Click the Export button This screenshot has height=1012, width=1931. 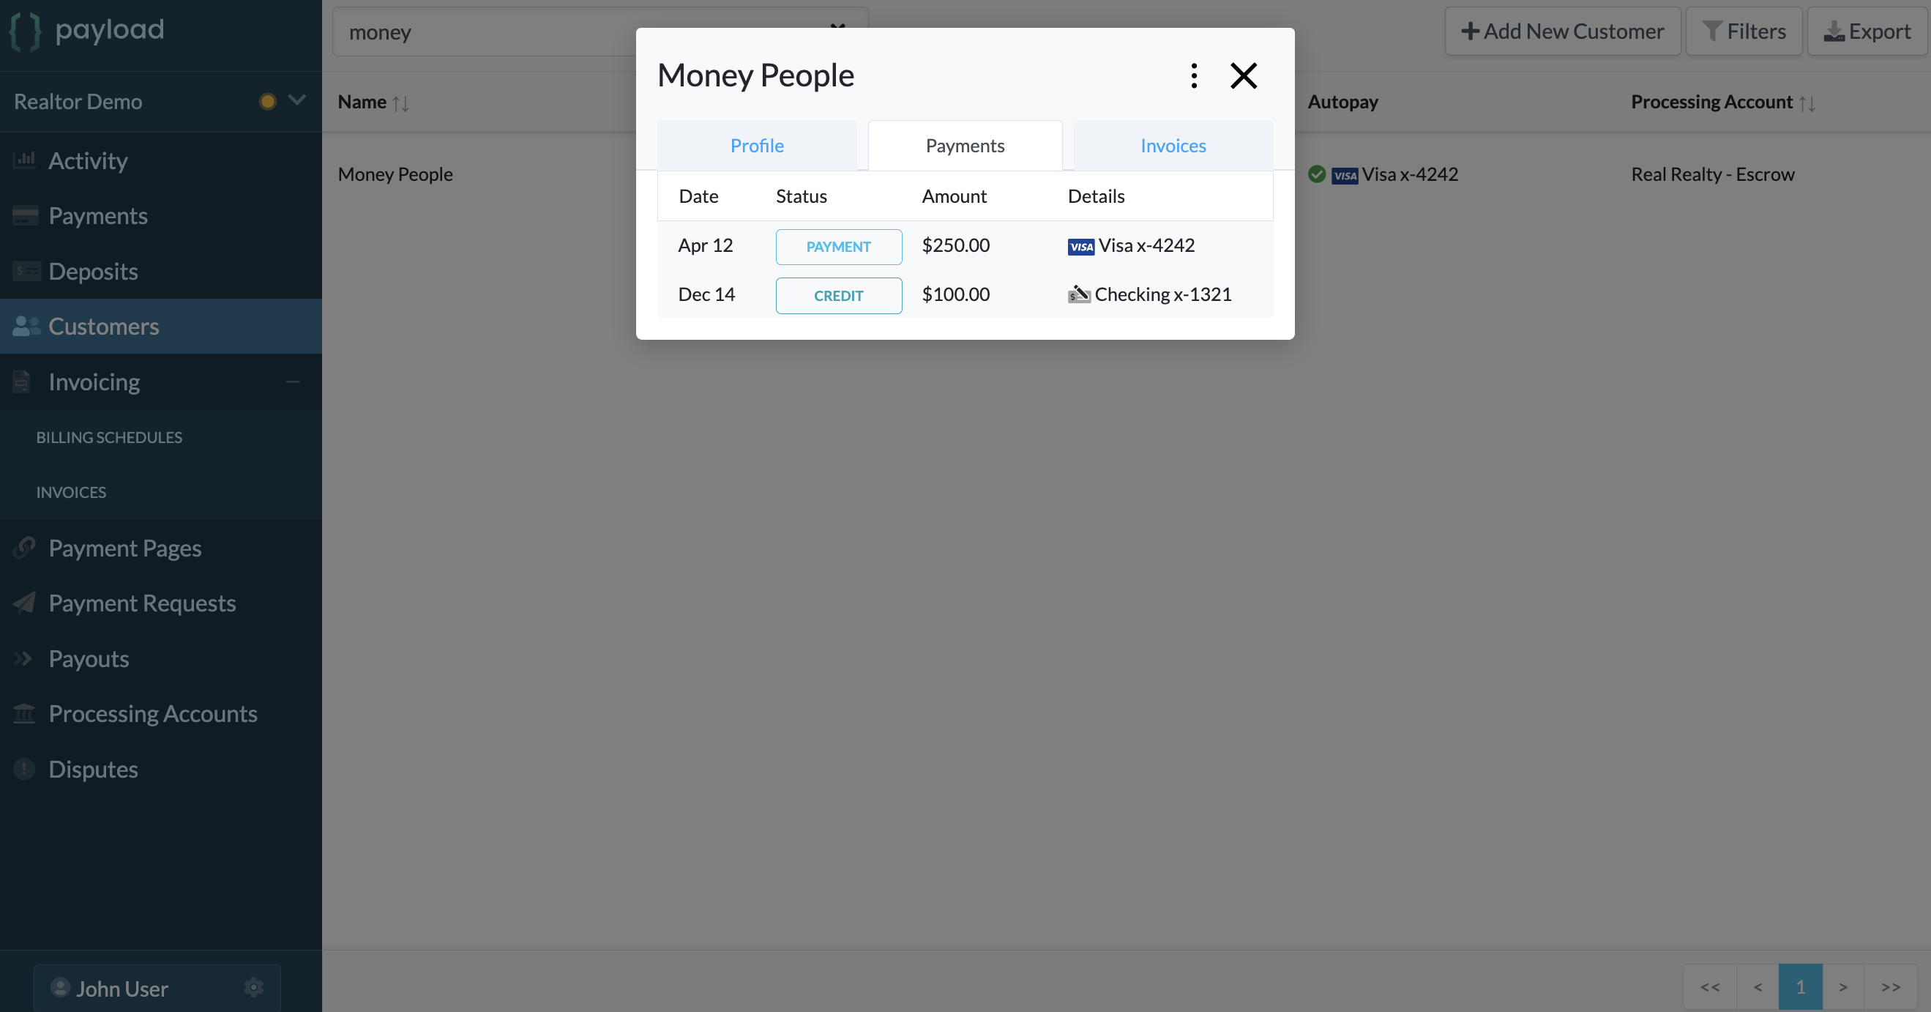click(x=1867, y=31)
